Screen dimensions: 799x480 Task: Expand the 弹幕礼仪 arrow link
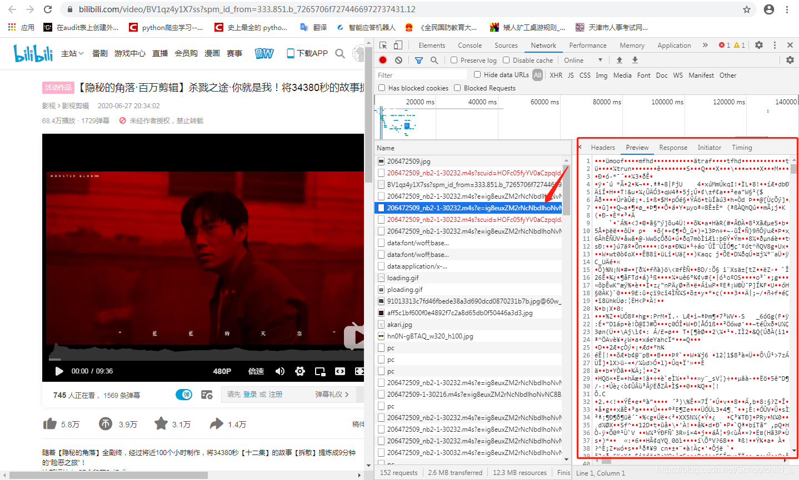[332, 395]
